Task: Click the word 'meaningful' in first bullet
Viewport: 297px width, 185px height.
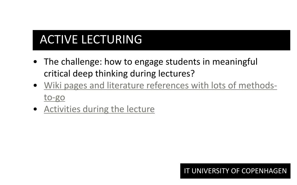Action: pyautogui.click(x=235, y=62)
